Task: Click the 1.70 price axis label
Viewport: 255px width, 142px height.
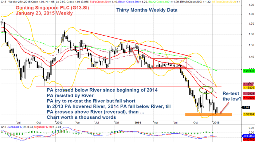Action: coord(251,24)
